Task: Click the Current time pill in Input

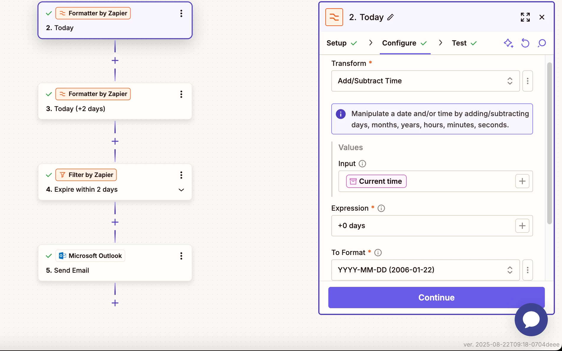Action: pos(376,181)
